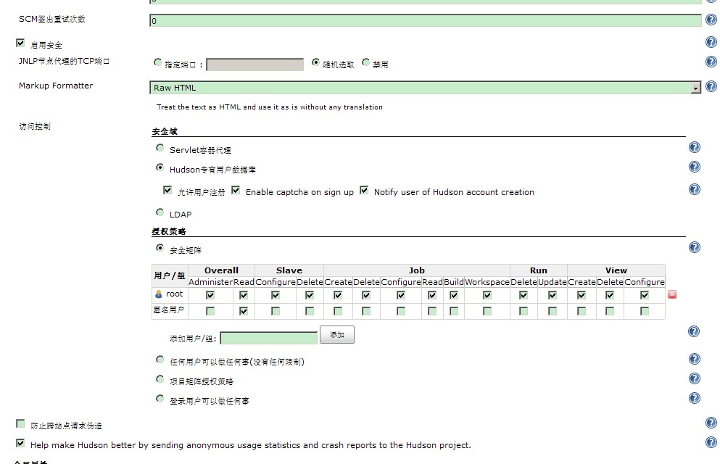720x464 pixels.
Task: Open help for 允许用户注册 signup options
Action: [x=695, y=189]
